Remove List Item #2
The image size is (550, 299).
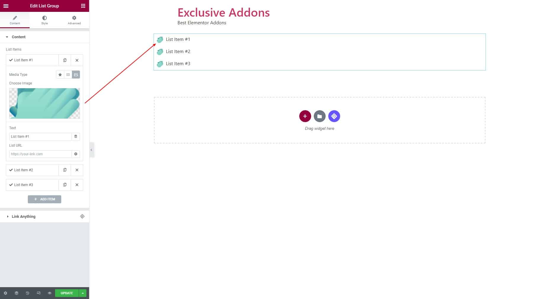click(77, 170)
